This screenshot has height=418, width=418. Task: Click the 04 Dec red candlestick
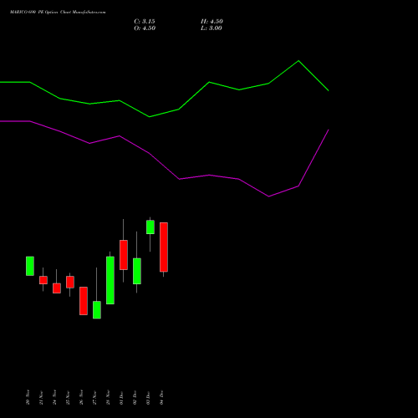(164, 247)
